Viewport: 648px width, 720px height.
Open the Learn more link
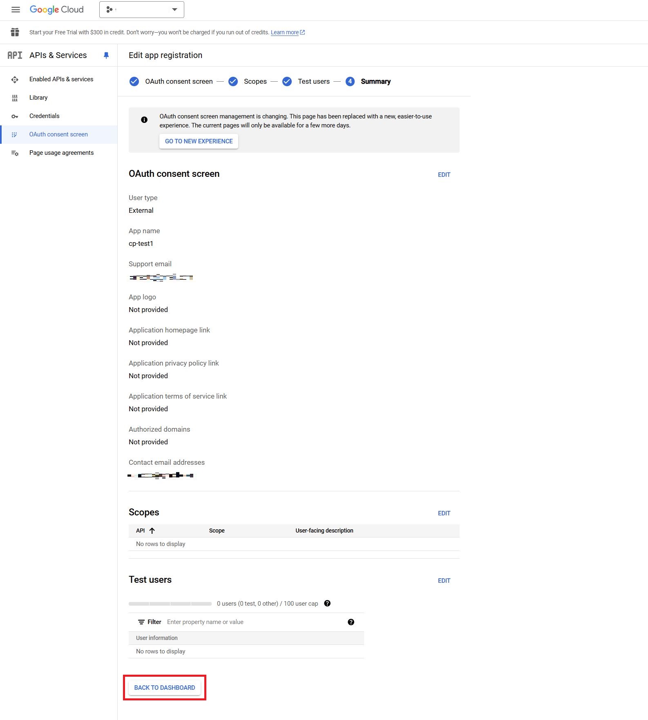[x=285, y=32]
